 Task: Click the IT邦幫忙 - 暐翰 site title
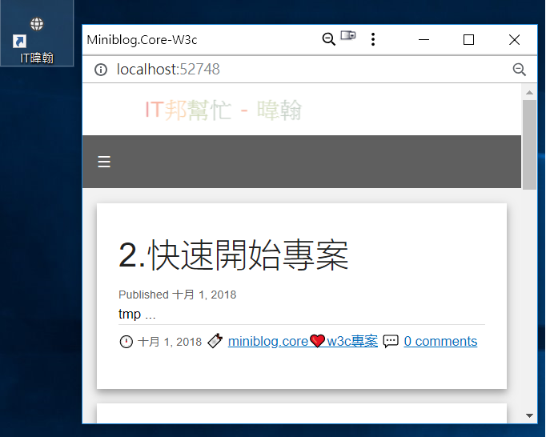tap(223, 110)
